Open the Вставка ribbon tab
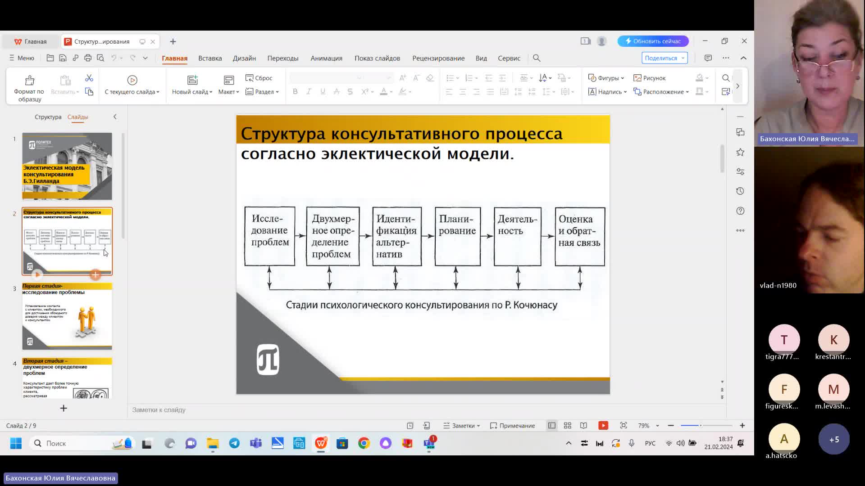This screenshot has width=865, height=486. (x=210, y=58)
